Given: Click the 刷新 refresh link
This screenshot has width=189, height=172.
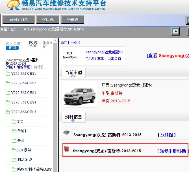Looking at the screenshot, I should (x=39, y=67).
